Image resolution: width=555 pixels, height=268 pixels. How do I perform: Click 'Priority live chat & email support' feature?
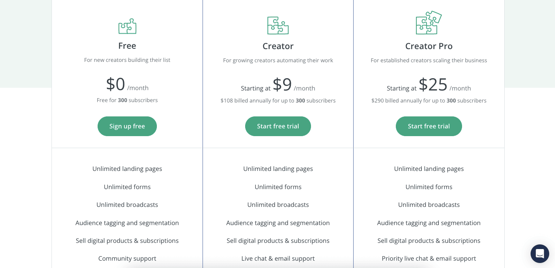coord(429,258)
